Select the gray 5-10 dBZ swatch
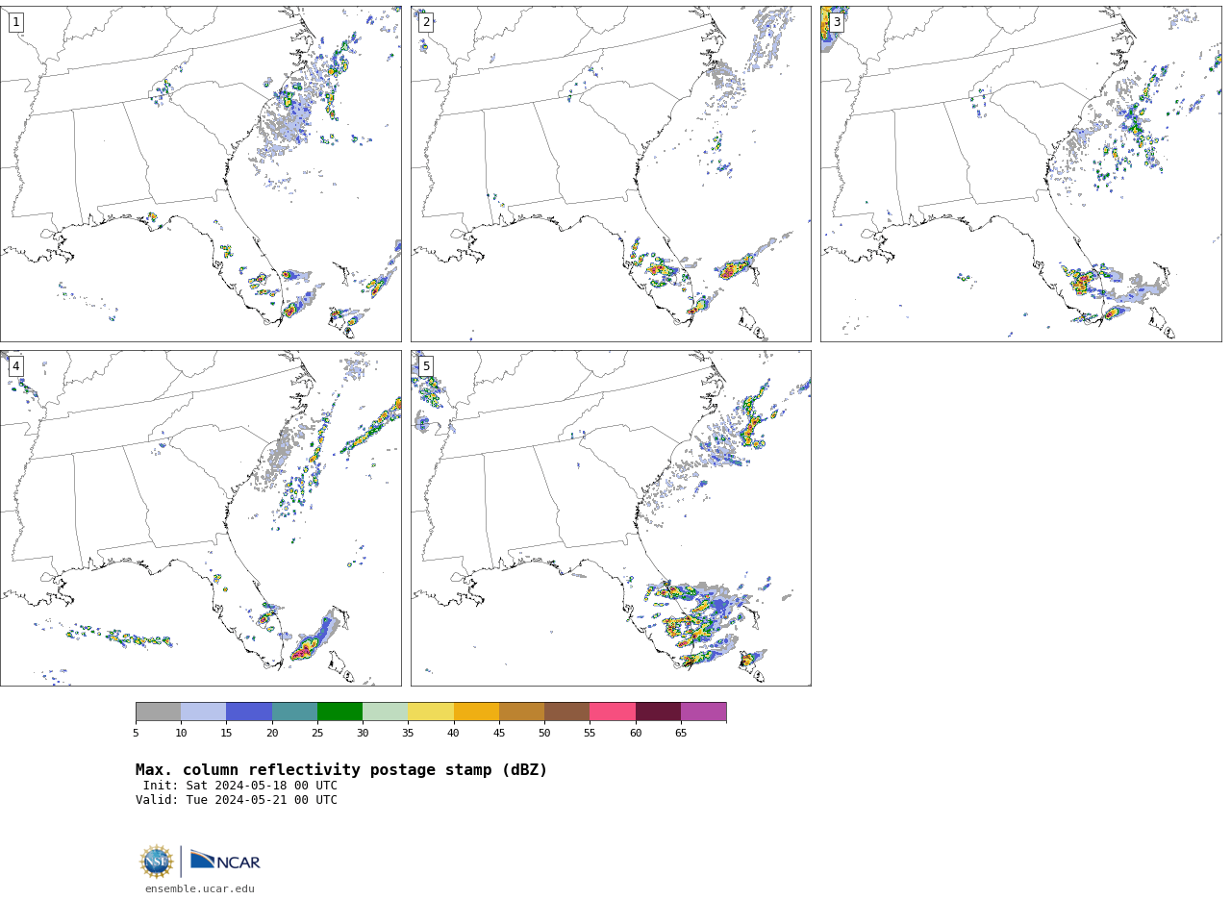 [x=159, y=712]
